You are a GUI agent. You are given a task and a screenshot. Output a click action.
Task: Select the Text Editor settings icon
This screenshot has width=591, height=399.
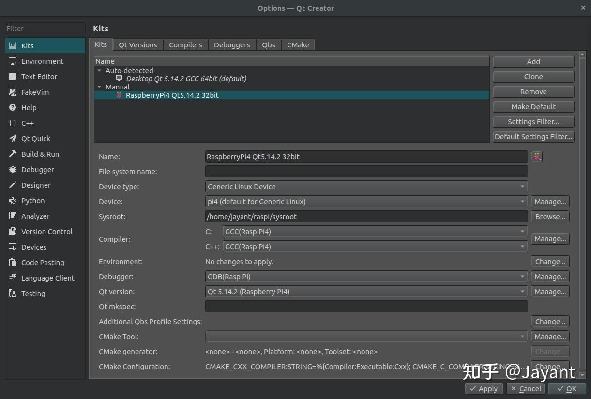pyautogui.click(x=40, y=76)
